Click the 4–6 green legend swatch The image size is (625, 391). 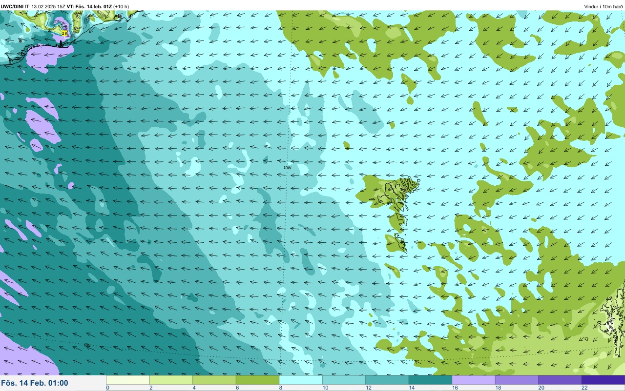pos(214,380)
